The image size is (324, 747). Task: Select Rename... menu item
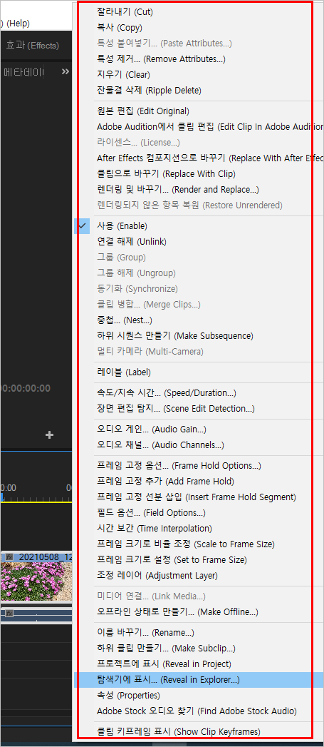click(x=199, y=633)
